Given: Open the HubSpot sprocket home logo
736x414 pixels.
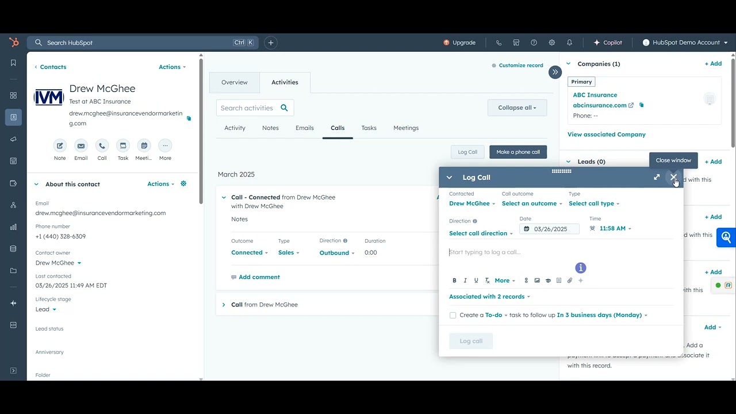Looking at the screenshot, I should [14, 43].
